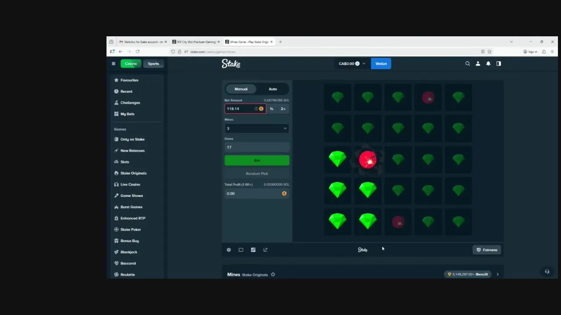Image resolution: width=561 pixels, height=315 pixels.
Task: Click the Gems count field
Action: [x=257, y=147]
